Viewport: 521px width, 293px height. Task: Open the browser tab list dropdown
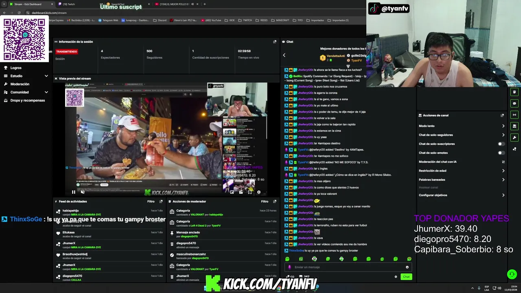pyautogui.click(x=4, y=4)
